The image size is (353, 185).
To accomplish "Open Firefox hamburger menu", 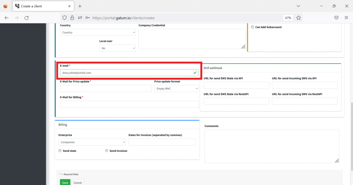I will click(x=346, y=18).
